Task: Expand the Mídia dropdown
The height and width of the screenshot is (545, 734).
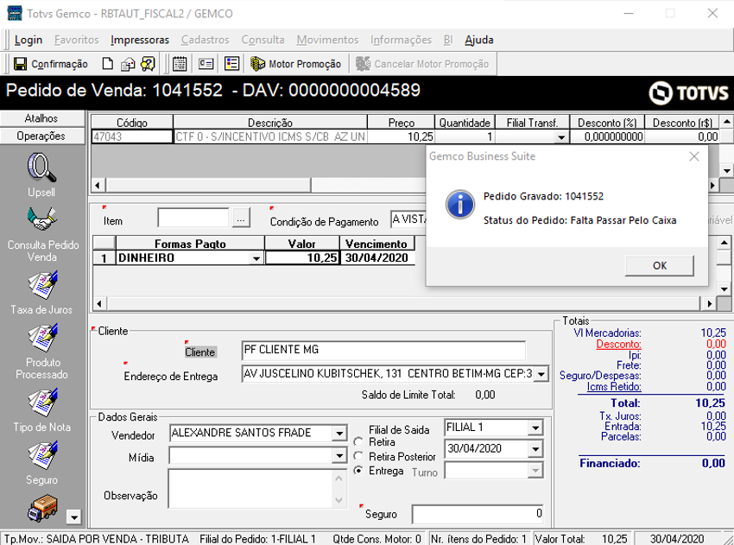Action: (340, 455)
